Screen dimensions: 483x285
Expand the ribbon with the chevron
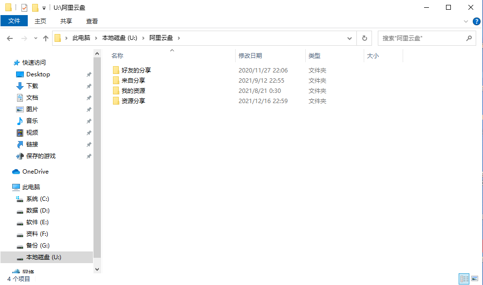point(466,21)
